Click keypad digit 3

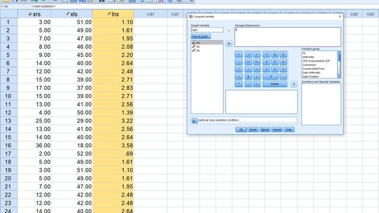click(283, 69)
